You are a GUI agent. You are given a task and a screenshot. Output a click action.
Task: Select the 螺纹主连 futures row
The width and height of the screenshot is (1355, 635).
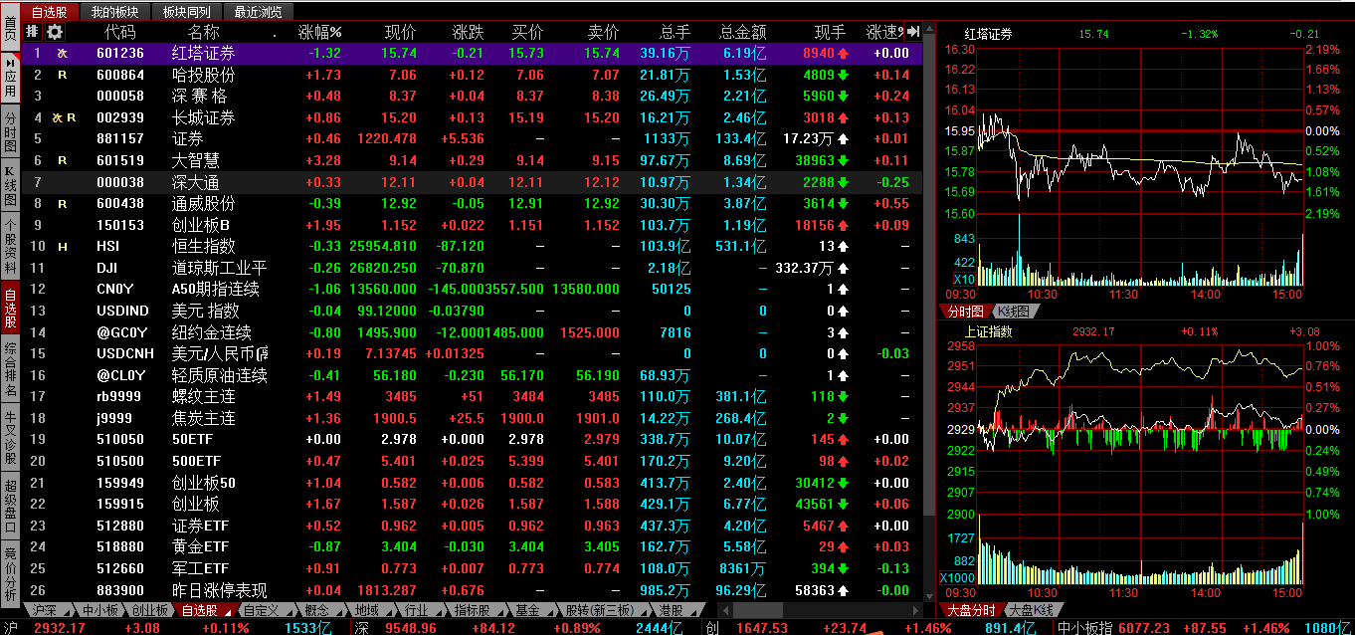pos(473,396)
